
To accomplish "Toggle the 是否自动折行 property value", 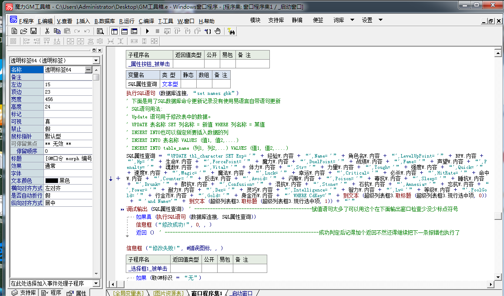I will point(67,195).
